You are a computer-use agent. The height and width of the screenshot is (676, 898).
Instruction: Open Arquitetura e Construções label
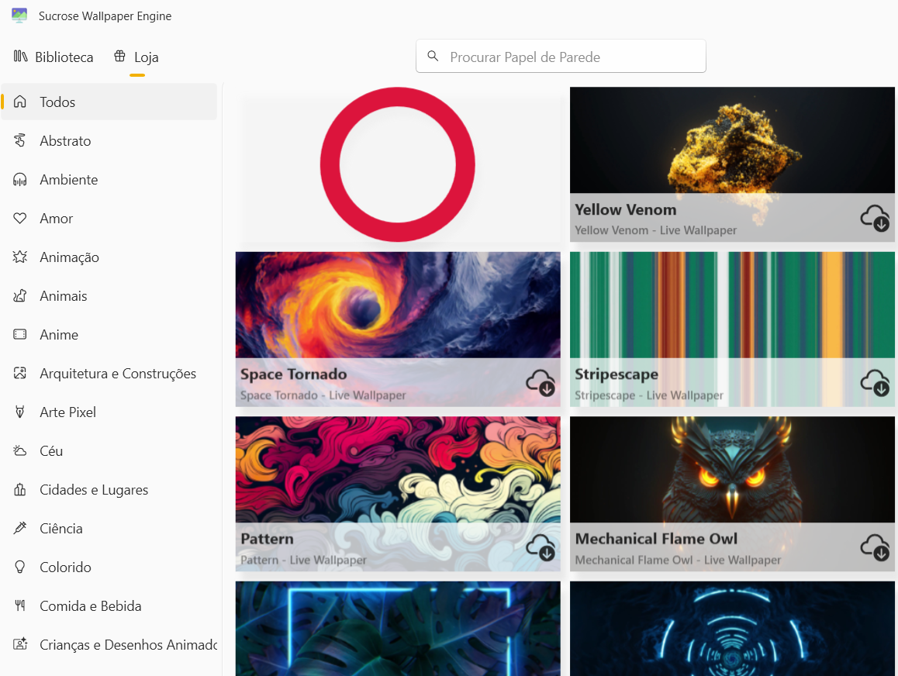(118, 374)
